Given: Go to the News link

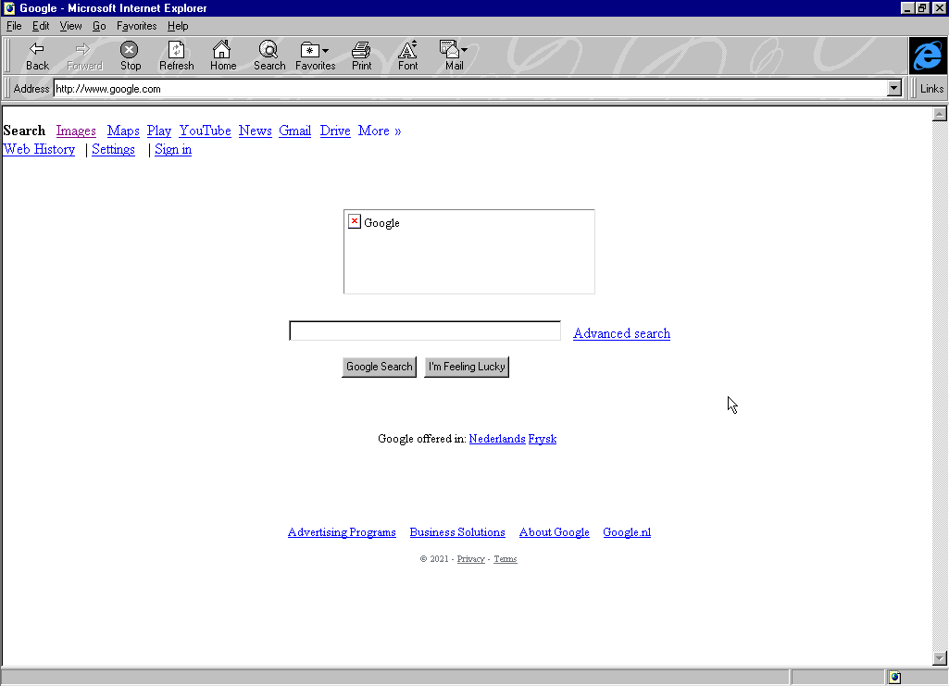Looking at the screenshot, I should pyautogui.click(x=255, y=131).
